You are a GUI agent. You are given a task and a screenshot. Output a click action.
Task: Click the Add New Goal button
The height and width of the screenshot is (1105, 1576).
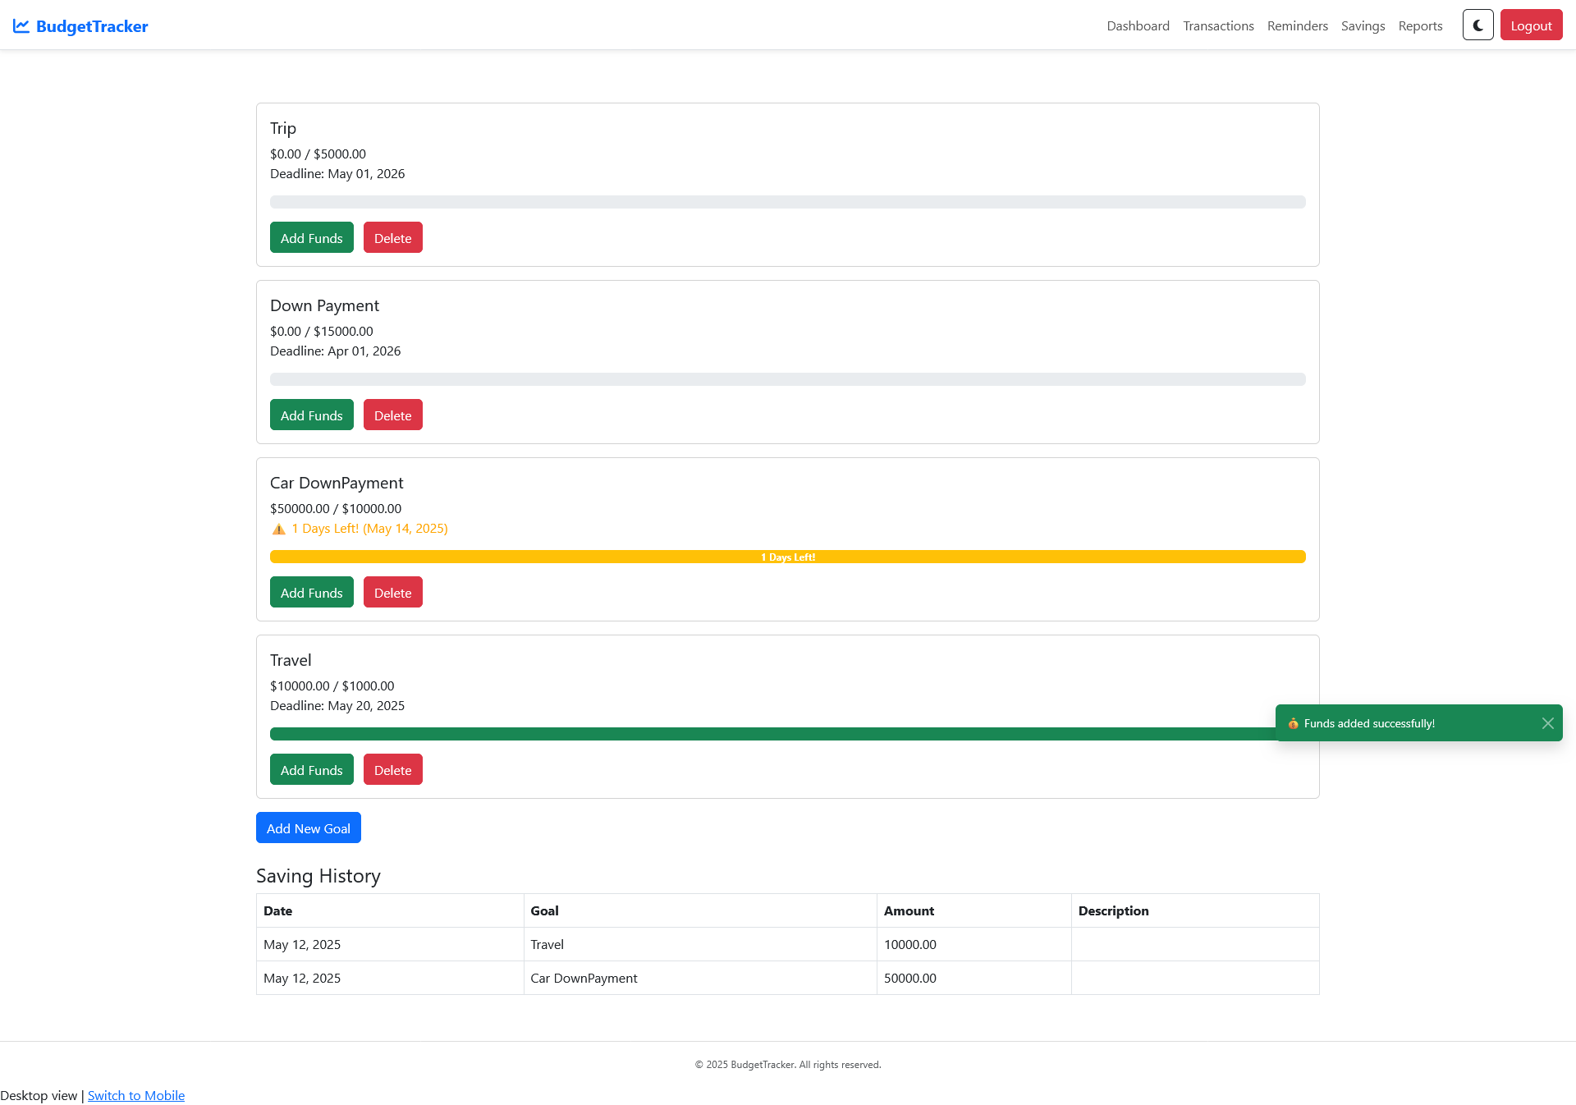[x=308, y=828]
